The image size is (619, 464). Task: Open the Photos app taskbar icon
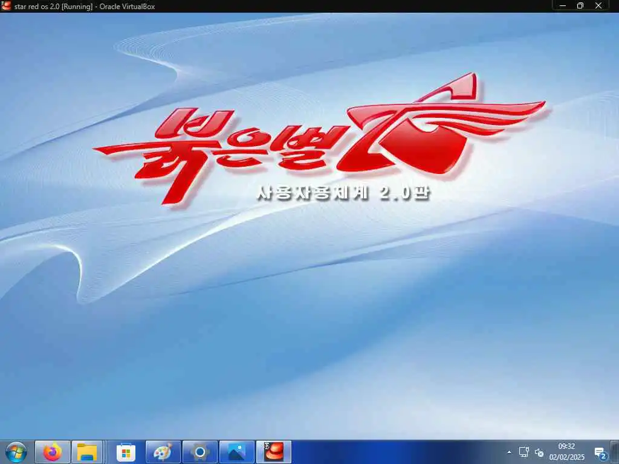point(236,452)
